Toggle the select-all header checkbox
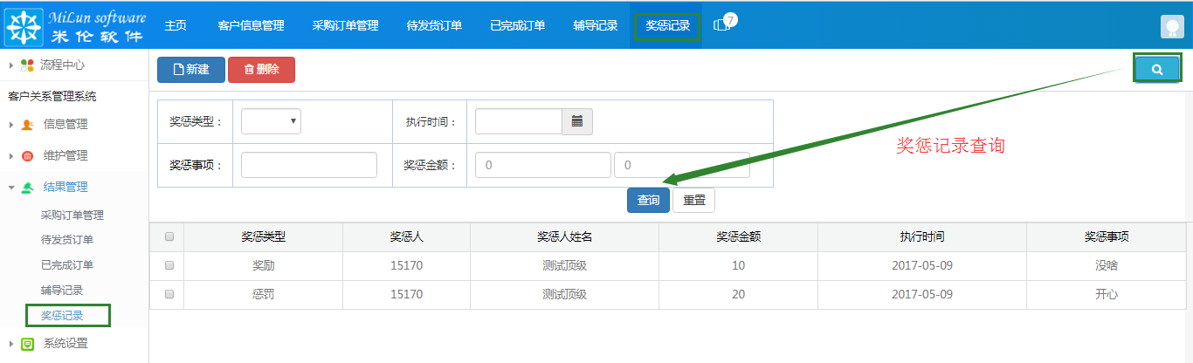This screenshot has height=363, width=1193. click(x=169, y=236)
